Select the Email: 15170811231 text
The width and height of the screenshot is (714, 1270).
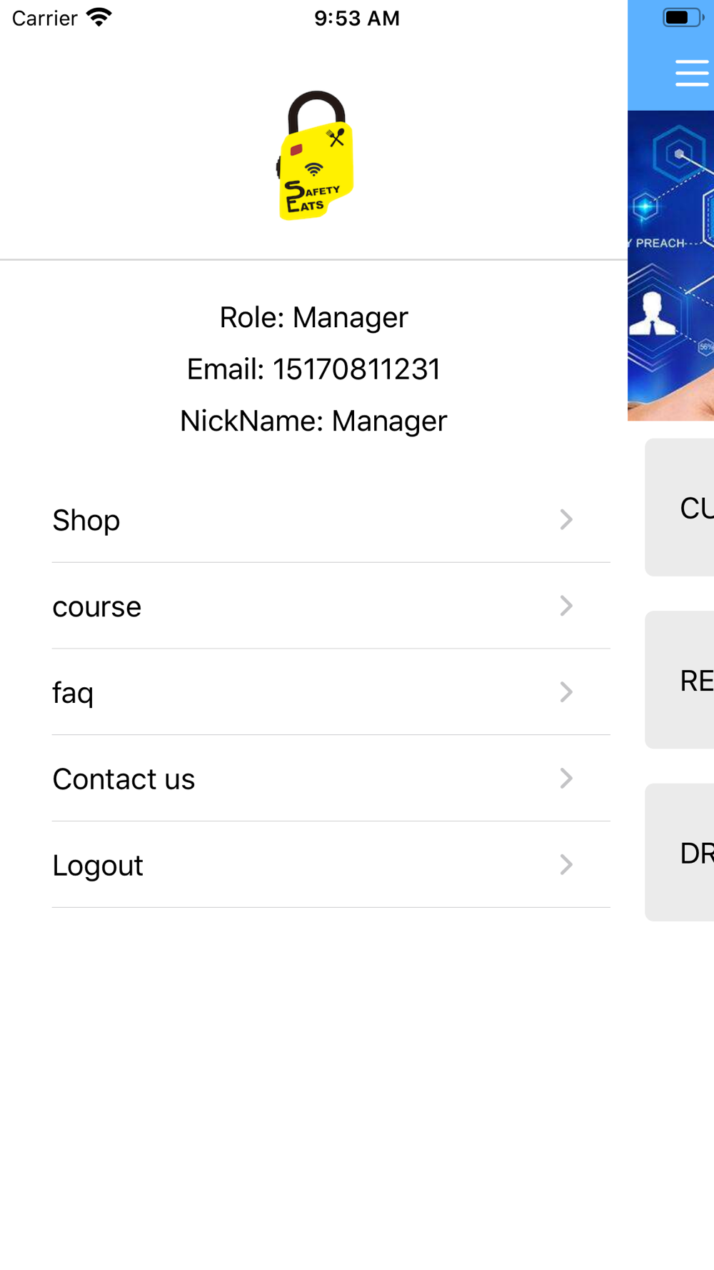pyautogui.click(x=313, y=369)
